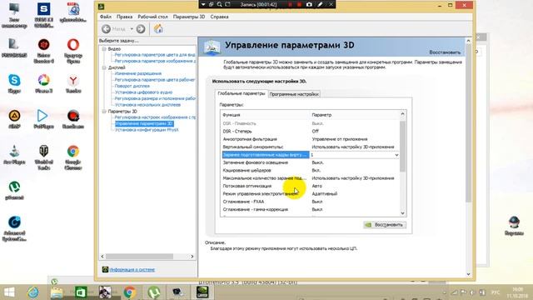533x300 pixels.
Task: Open Установка конфигурации PhysX task
Action: 147,130
